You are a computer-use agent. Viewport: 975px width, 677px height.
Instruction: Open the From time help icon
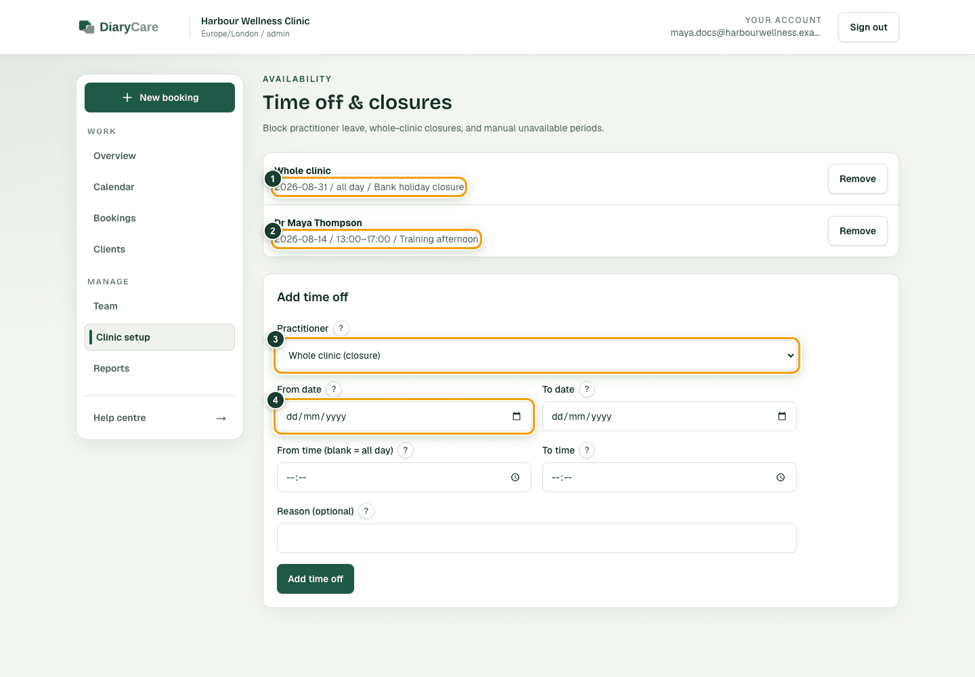[406, 450]
